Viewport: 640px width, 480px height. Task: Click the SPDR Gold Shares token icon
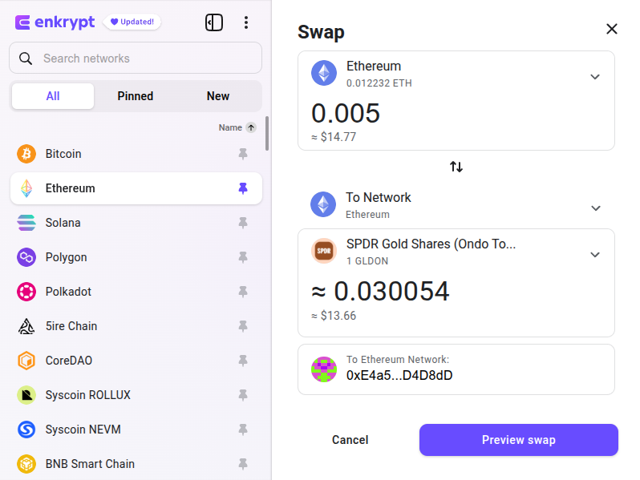324,251
